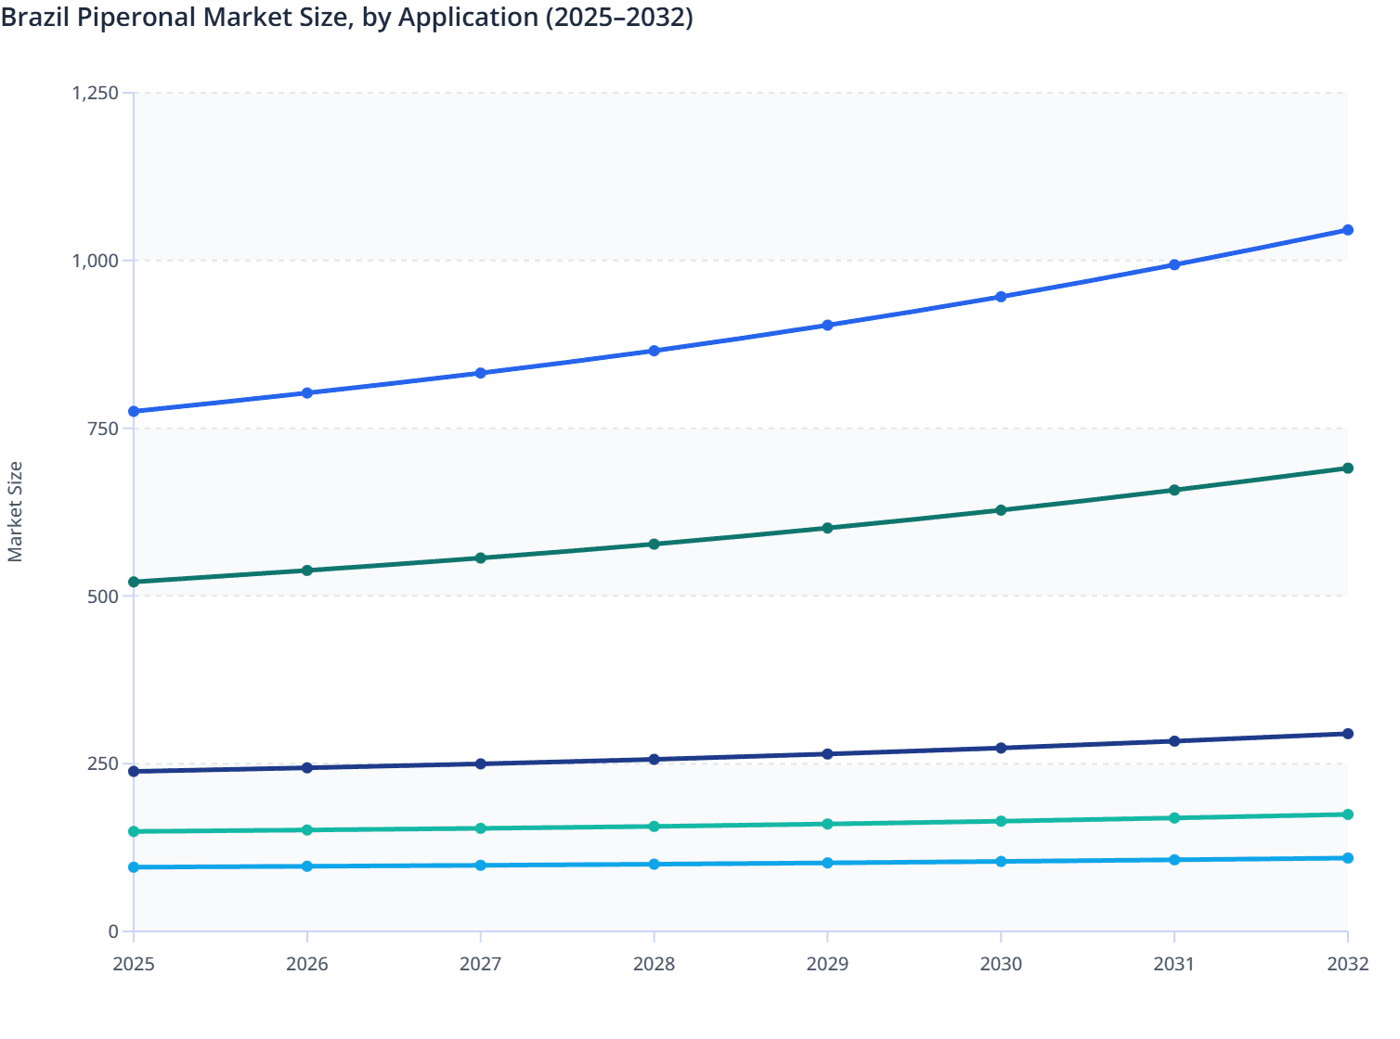The image size is (1400, 1039).
Task: Click dark green line's 2026 data point
Action: click(x=307, y=571)
